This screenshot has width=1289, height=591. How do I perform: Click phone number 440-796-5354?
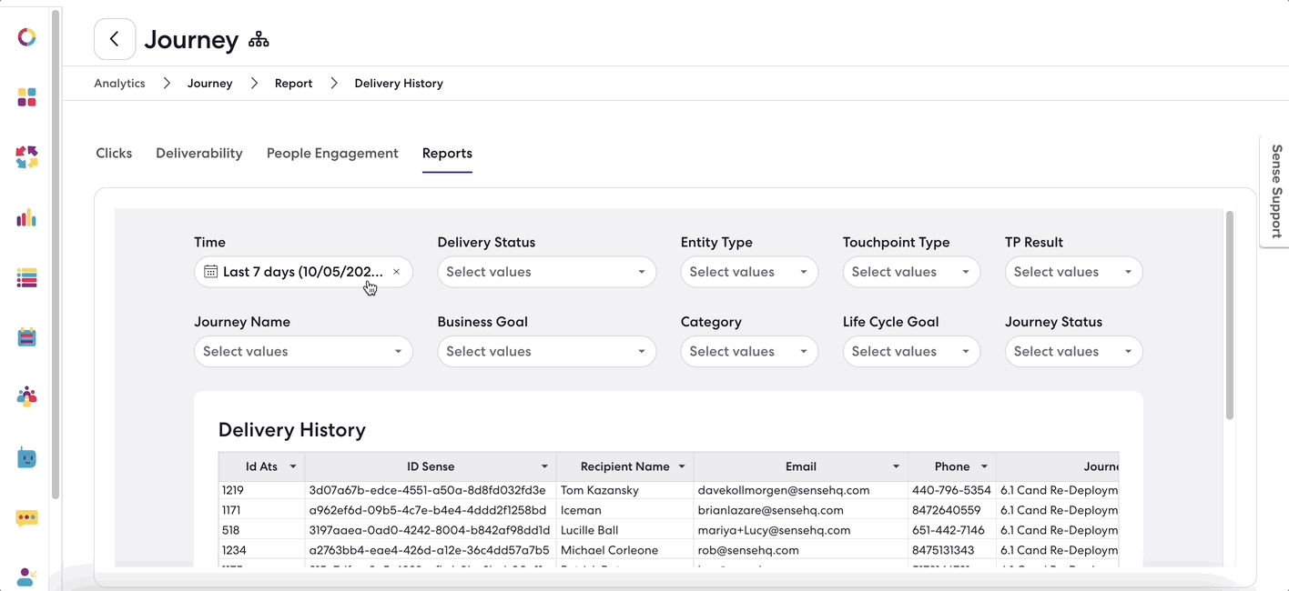[x=951, y=490]
